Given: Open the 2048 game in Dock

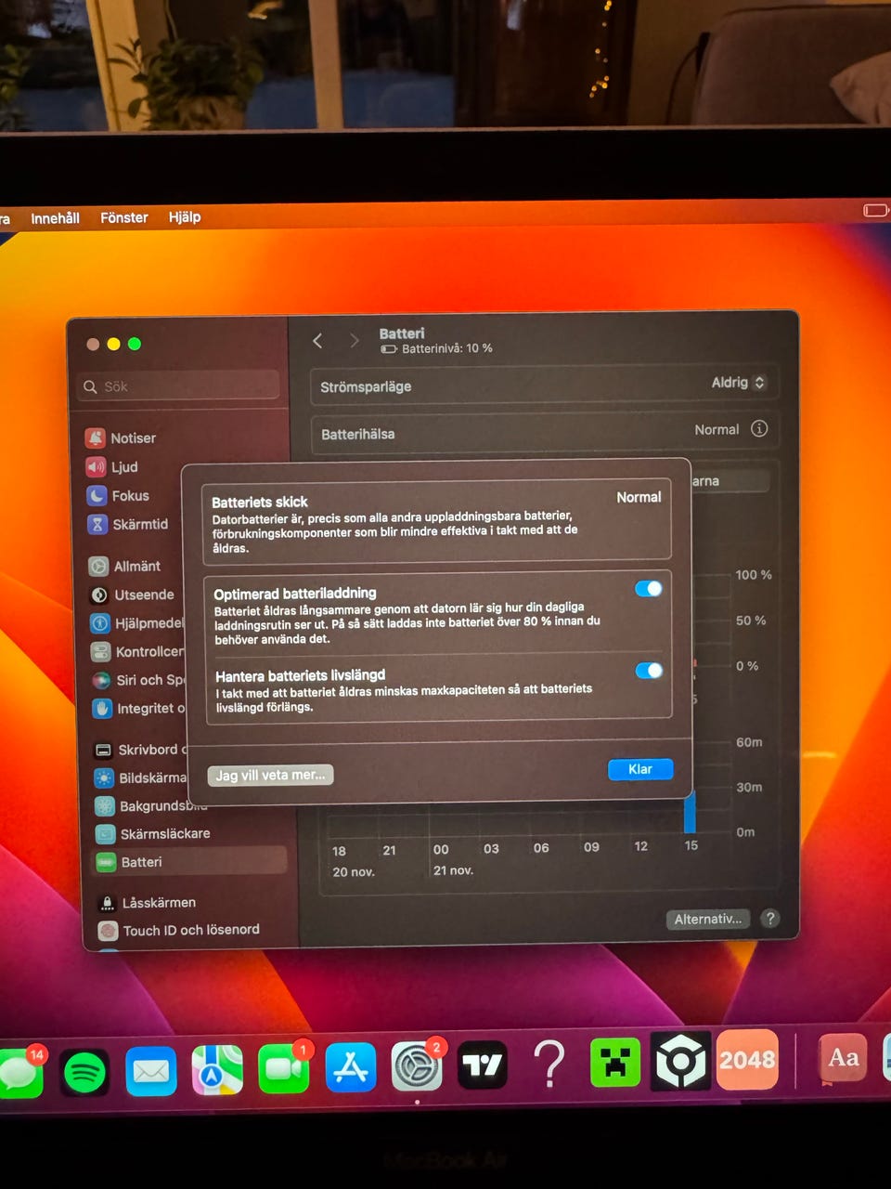Looking at the screenshot, I should tap(747, 1059).
